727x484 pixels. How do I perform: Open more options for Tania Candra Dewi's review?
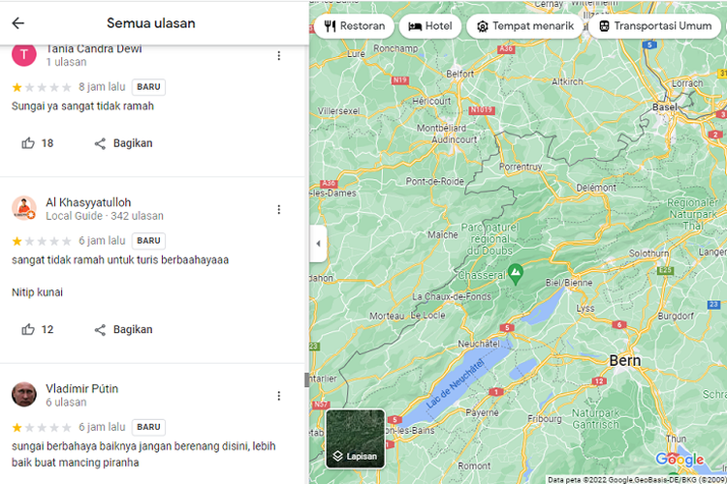point(279,56)
